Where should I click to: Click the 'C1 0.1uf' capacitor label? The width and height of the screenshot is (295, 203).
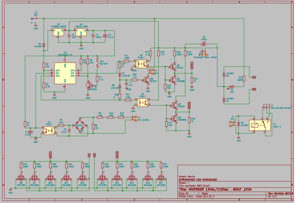coord(28,133)
